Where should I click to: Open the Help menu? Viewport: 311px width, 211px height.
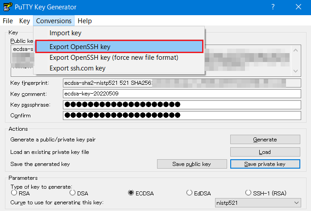[84, 21]
